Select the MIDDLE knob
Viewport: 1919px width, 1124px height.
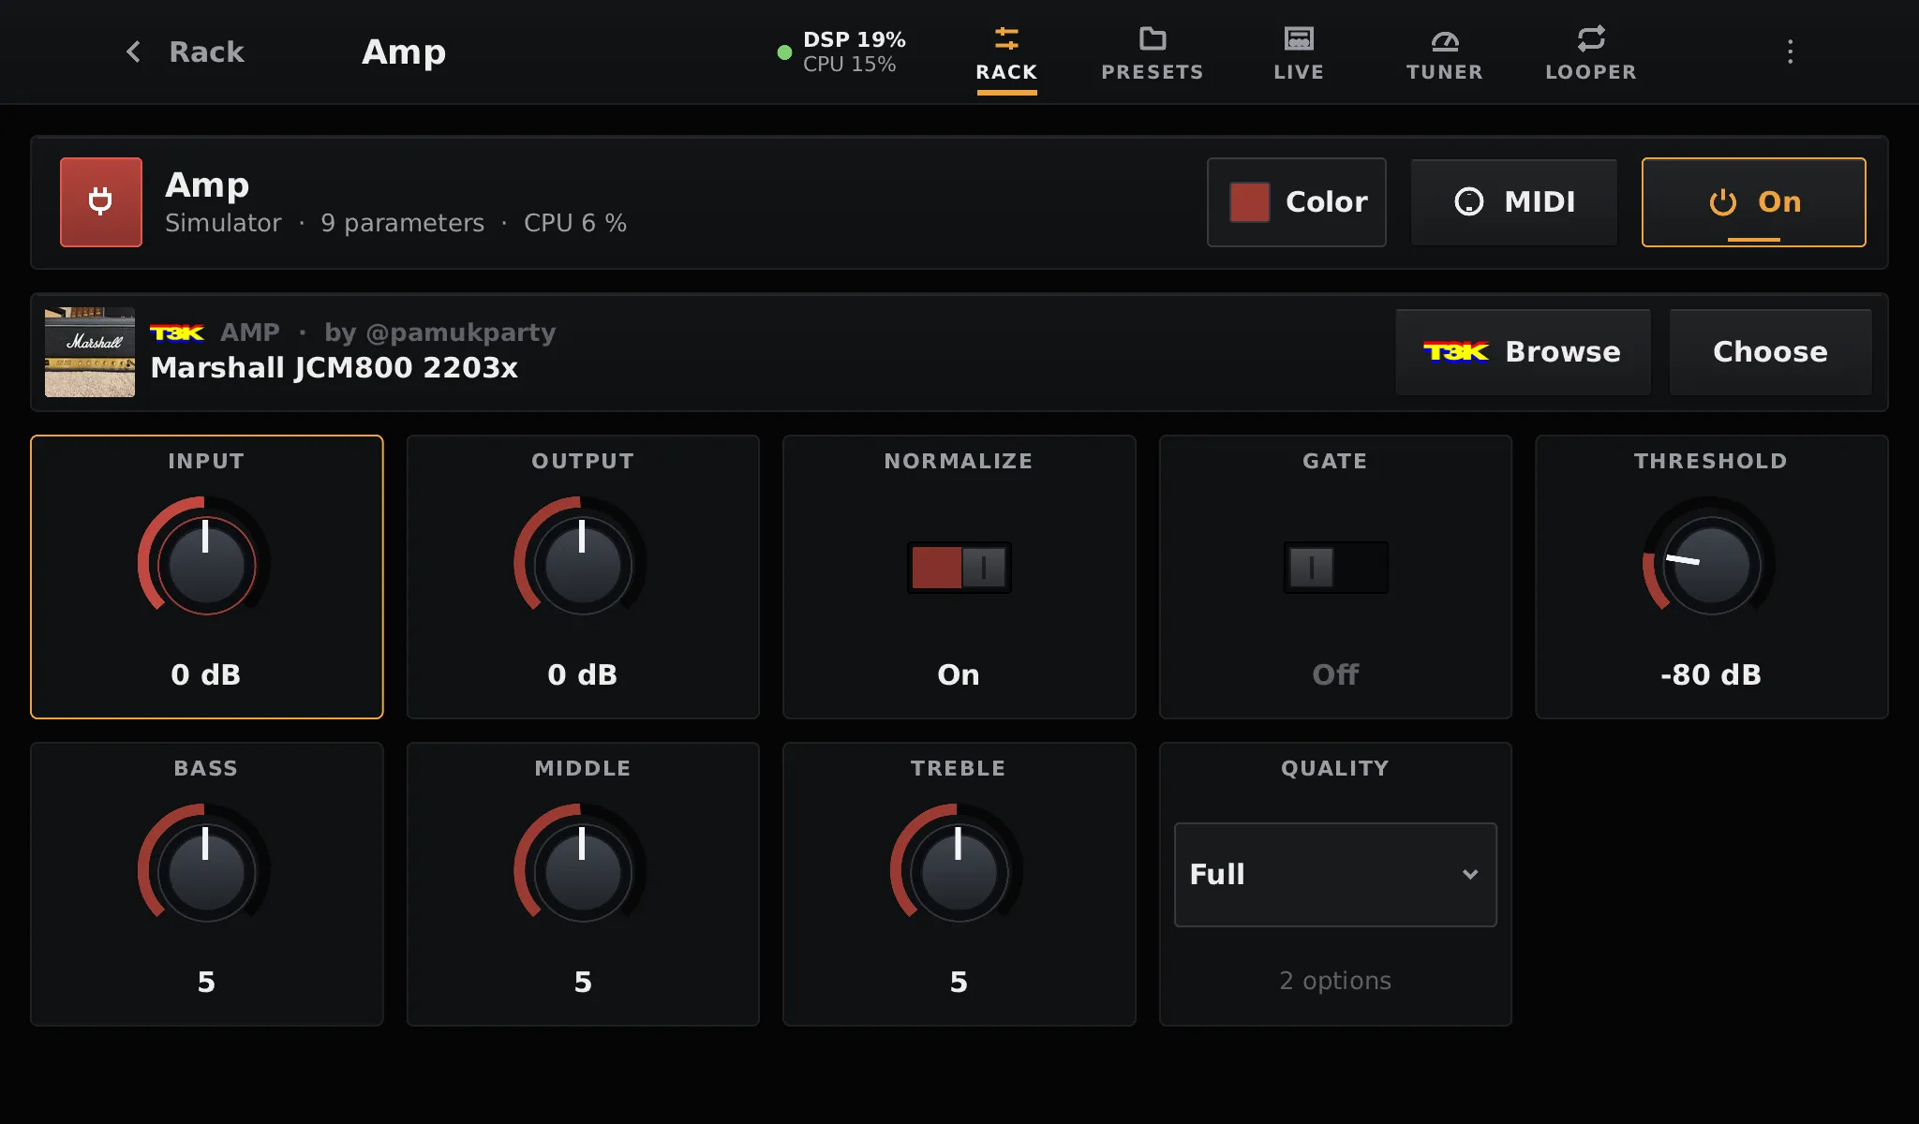[582, 871]
